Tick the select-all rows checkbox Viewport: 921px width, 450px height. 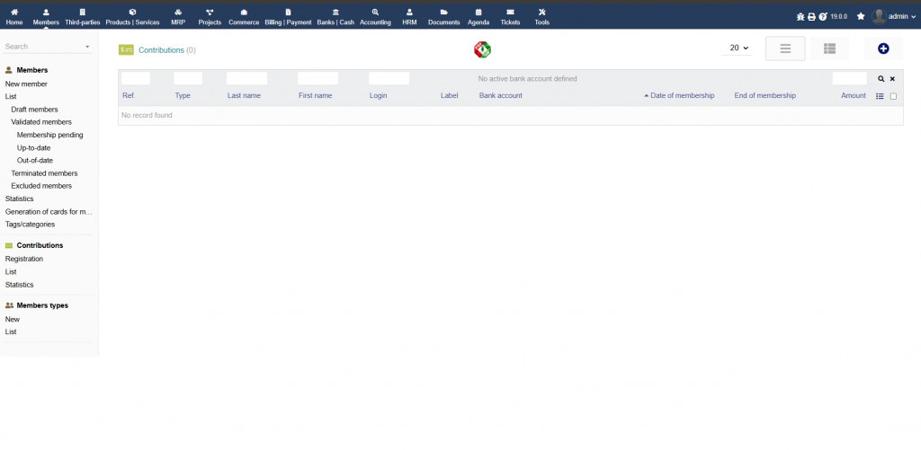click(893, 96)
